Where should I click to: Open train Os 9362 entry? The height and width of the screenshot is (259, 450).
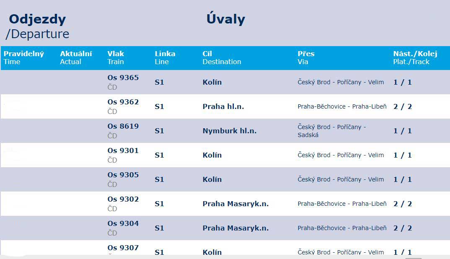(x=225, y=106)
